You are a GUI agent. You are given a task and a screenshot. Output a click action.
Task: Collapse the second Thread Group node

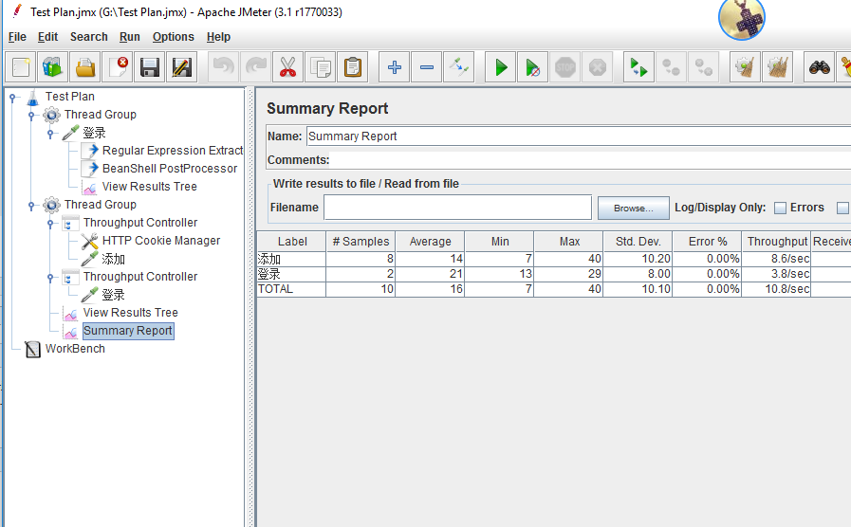[31, 205]
